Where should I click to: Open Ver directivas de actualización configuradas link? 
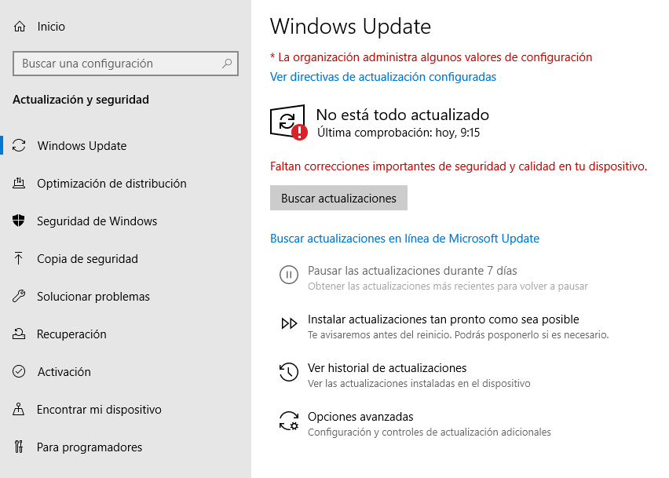(383, 77)
